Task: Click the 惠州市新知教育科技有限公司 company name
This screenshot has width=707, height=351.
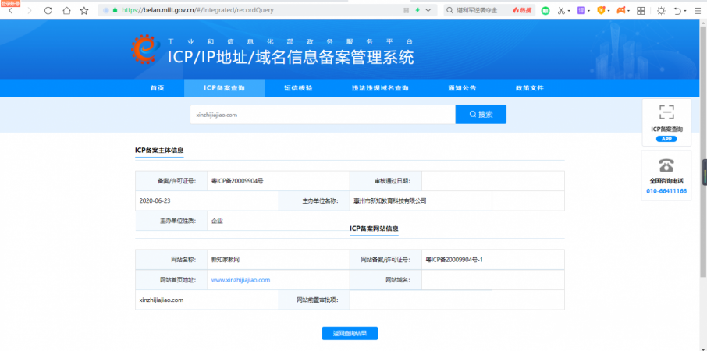Action: 390,201
